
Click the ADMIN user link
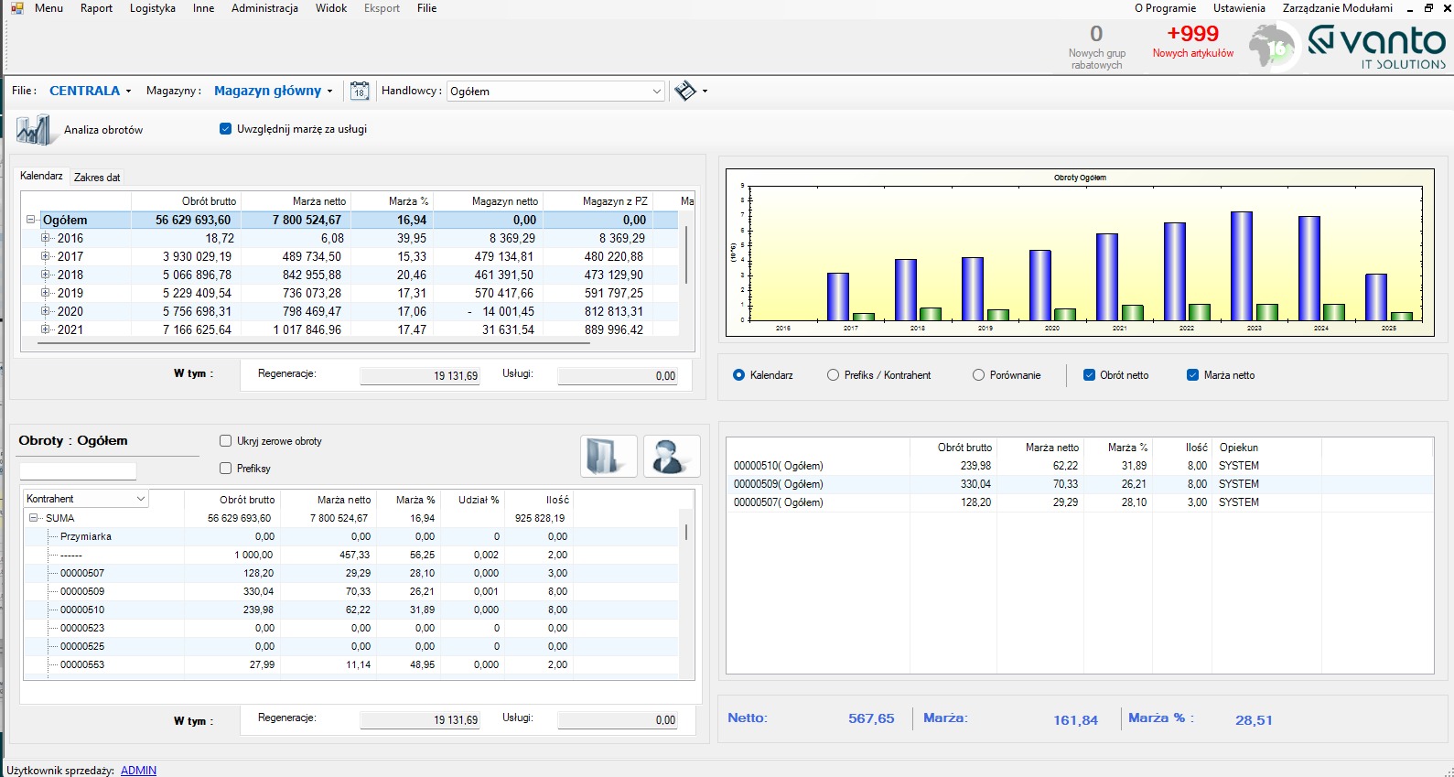coord(138,771)
